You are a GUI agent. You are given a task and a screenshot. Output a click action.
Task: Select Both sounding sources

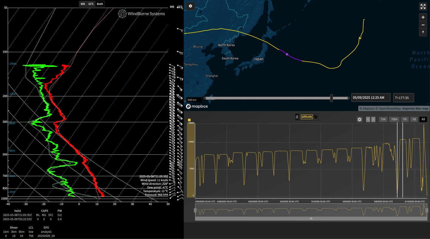click(x=100, y=4)
